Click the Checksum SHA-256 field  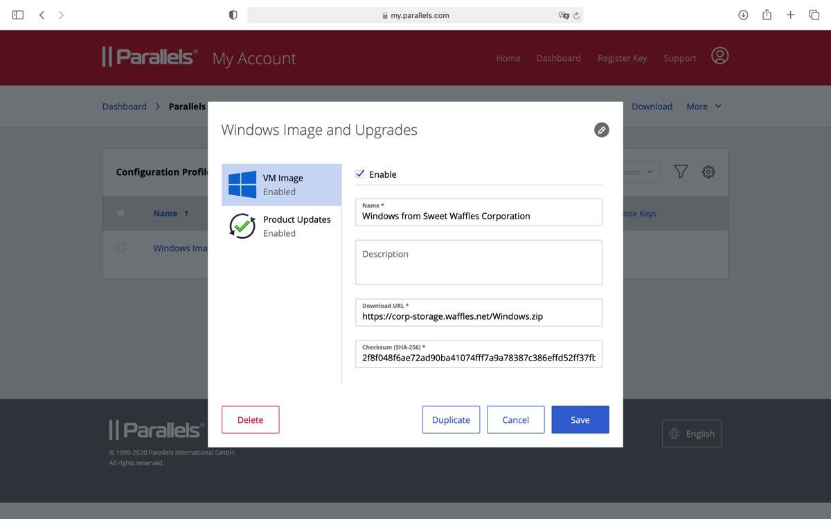click(479, 354)
